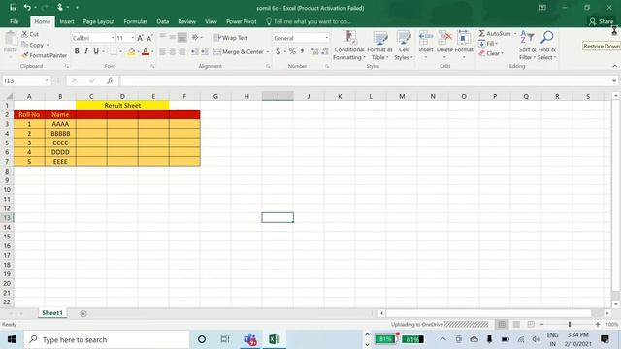Open the Windows Start menu
The height and width of the screenshot is (349, 621).
[x=12, y=339]
